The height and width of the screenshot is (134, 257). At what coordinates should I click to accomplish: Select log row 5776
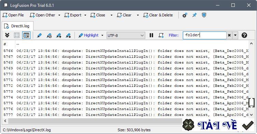[126, 109]
